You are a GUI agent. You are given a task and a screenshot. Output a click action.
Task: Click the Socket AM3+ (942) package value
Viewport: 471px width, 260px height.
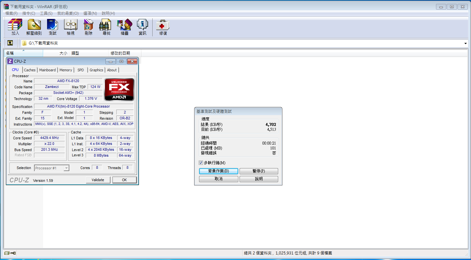tap(68, 93)
